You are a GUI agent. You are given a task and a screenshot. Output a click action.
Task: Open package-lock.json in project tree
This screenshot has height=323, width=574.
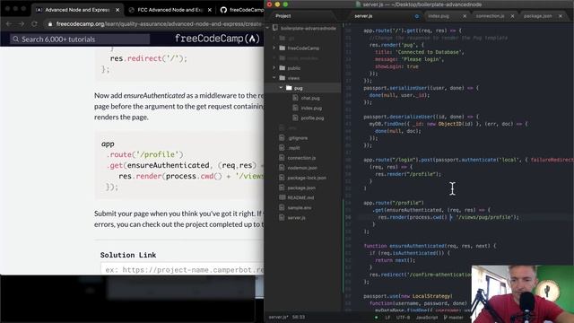click(x=307, y=178)
